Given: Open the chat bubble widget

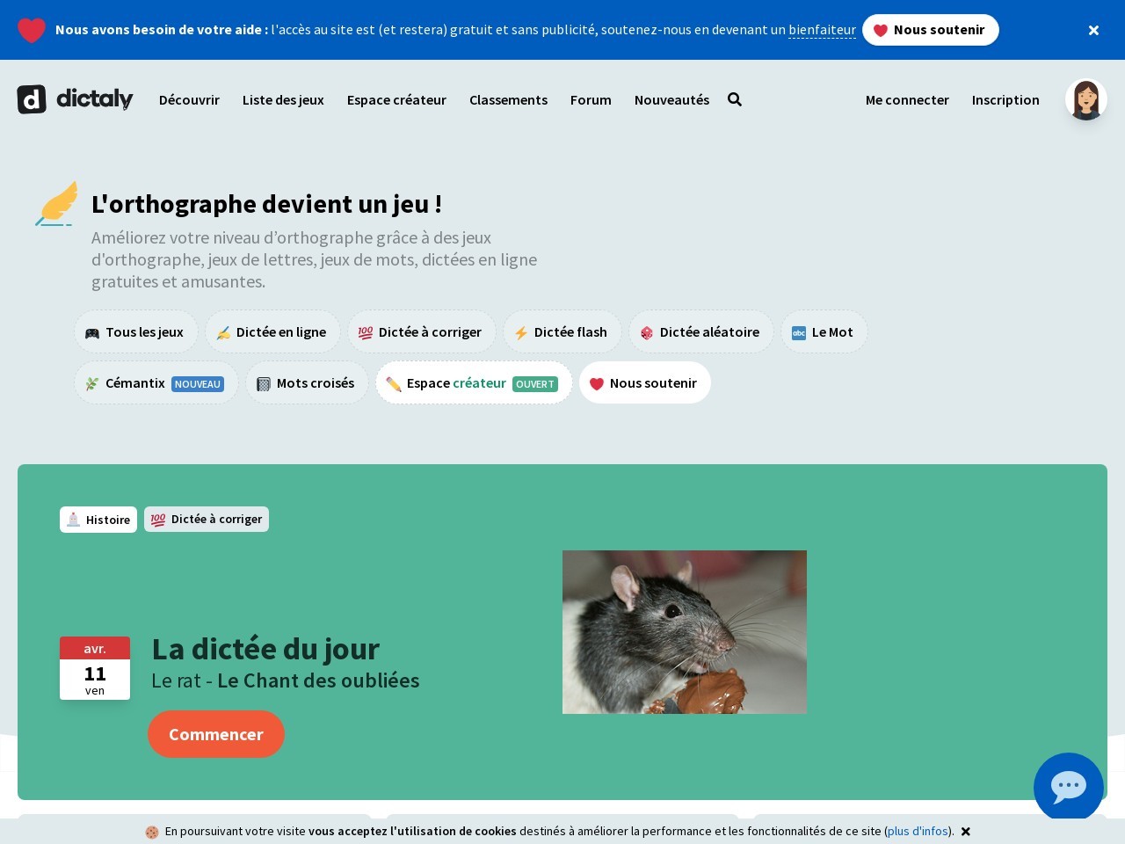Looking at the screenshot, I should (x=1069, y=787).
